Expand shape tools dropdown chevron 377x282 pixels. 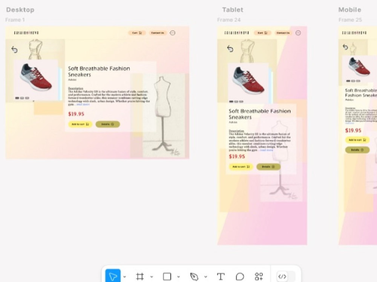click(179, 277)
